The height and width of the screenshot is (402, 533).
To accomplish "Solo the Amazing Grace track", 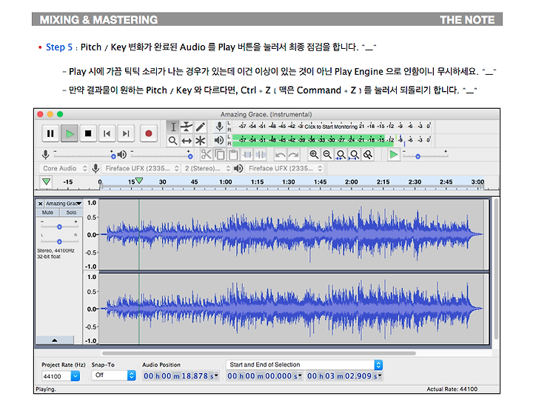I will tap(71, 212).
